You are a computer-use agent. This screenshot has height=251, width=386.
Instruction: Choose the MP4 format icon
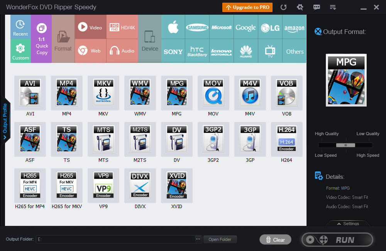pyautogui.click(x=66, y=93)
